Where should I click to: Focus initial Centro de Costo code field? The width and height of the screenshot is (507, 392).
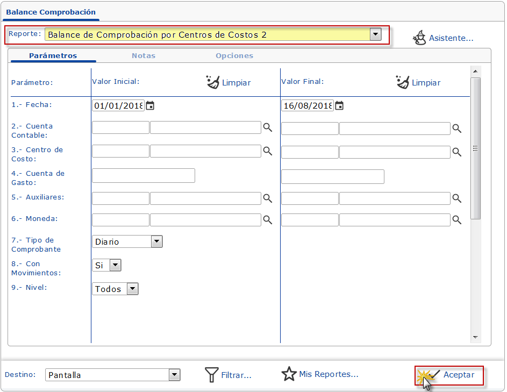point(120,151)
